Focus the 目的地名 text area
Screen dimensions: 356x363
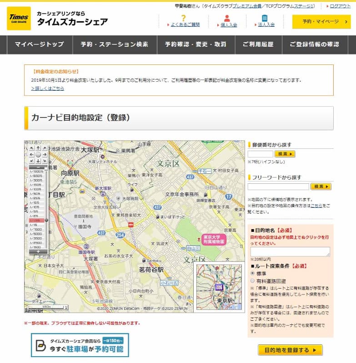290,252
